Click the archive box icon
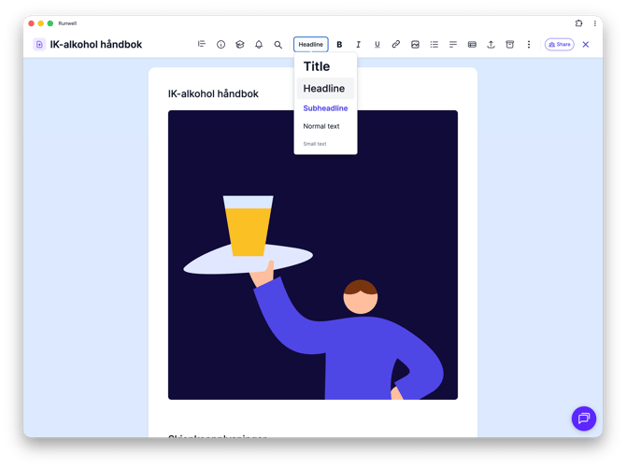 pos(510,44)
